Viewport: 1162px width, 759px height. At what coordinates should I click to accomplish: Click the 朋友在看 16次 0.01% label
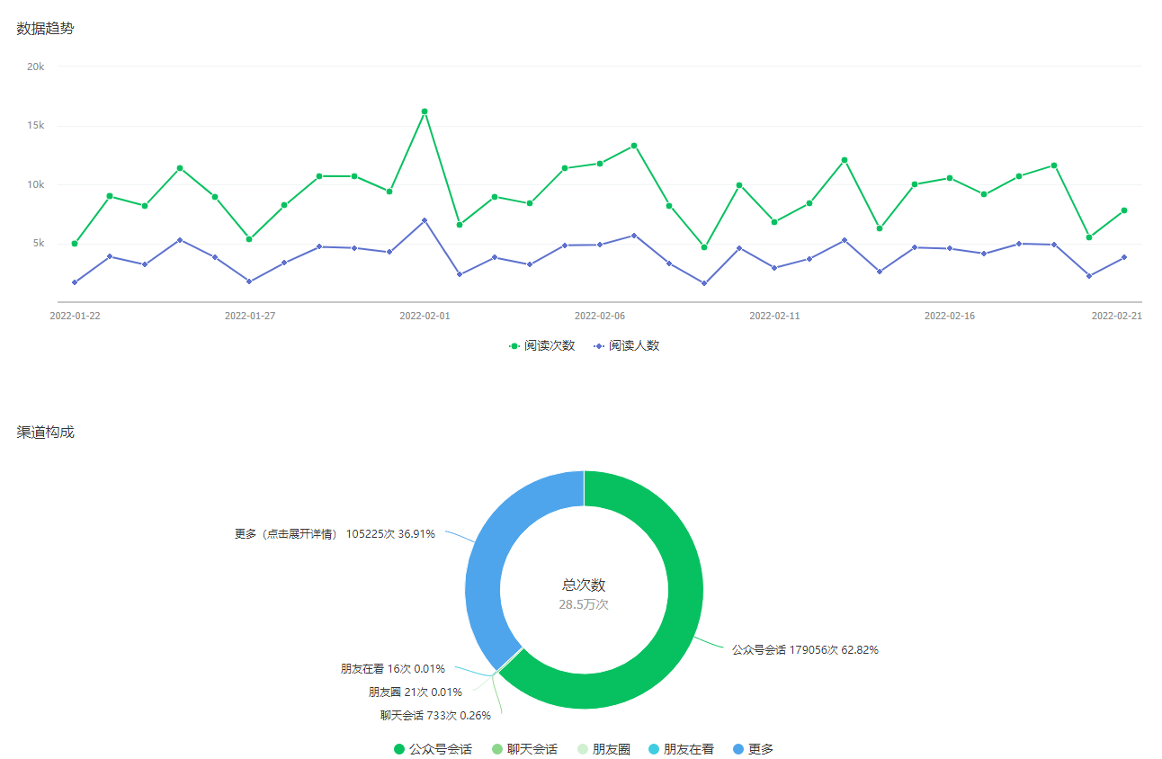coord(393,669)
